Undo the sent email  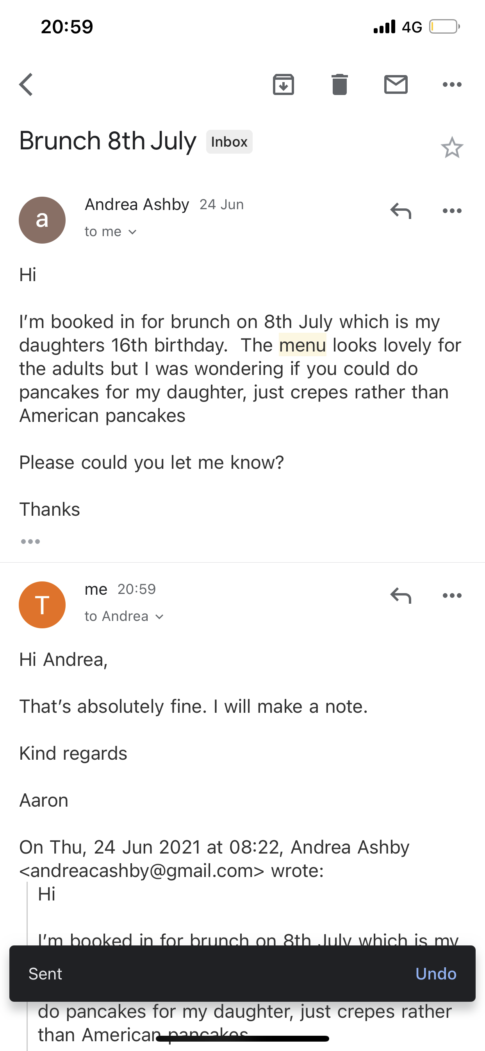pyautogui.click(x=436, y=974)
